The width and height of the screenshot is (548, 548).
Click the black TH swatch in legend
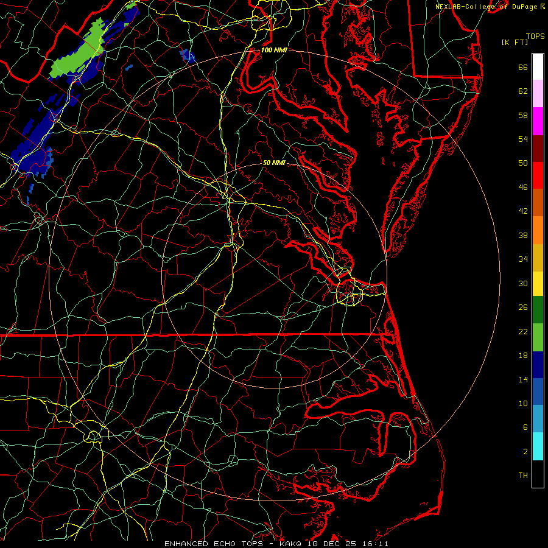pos(538,474)
